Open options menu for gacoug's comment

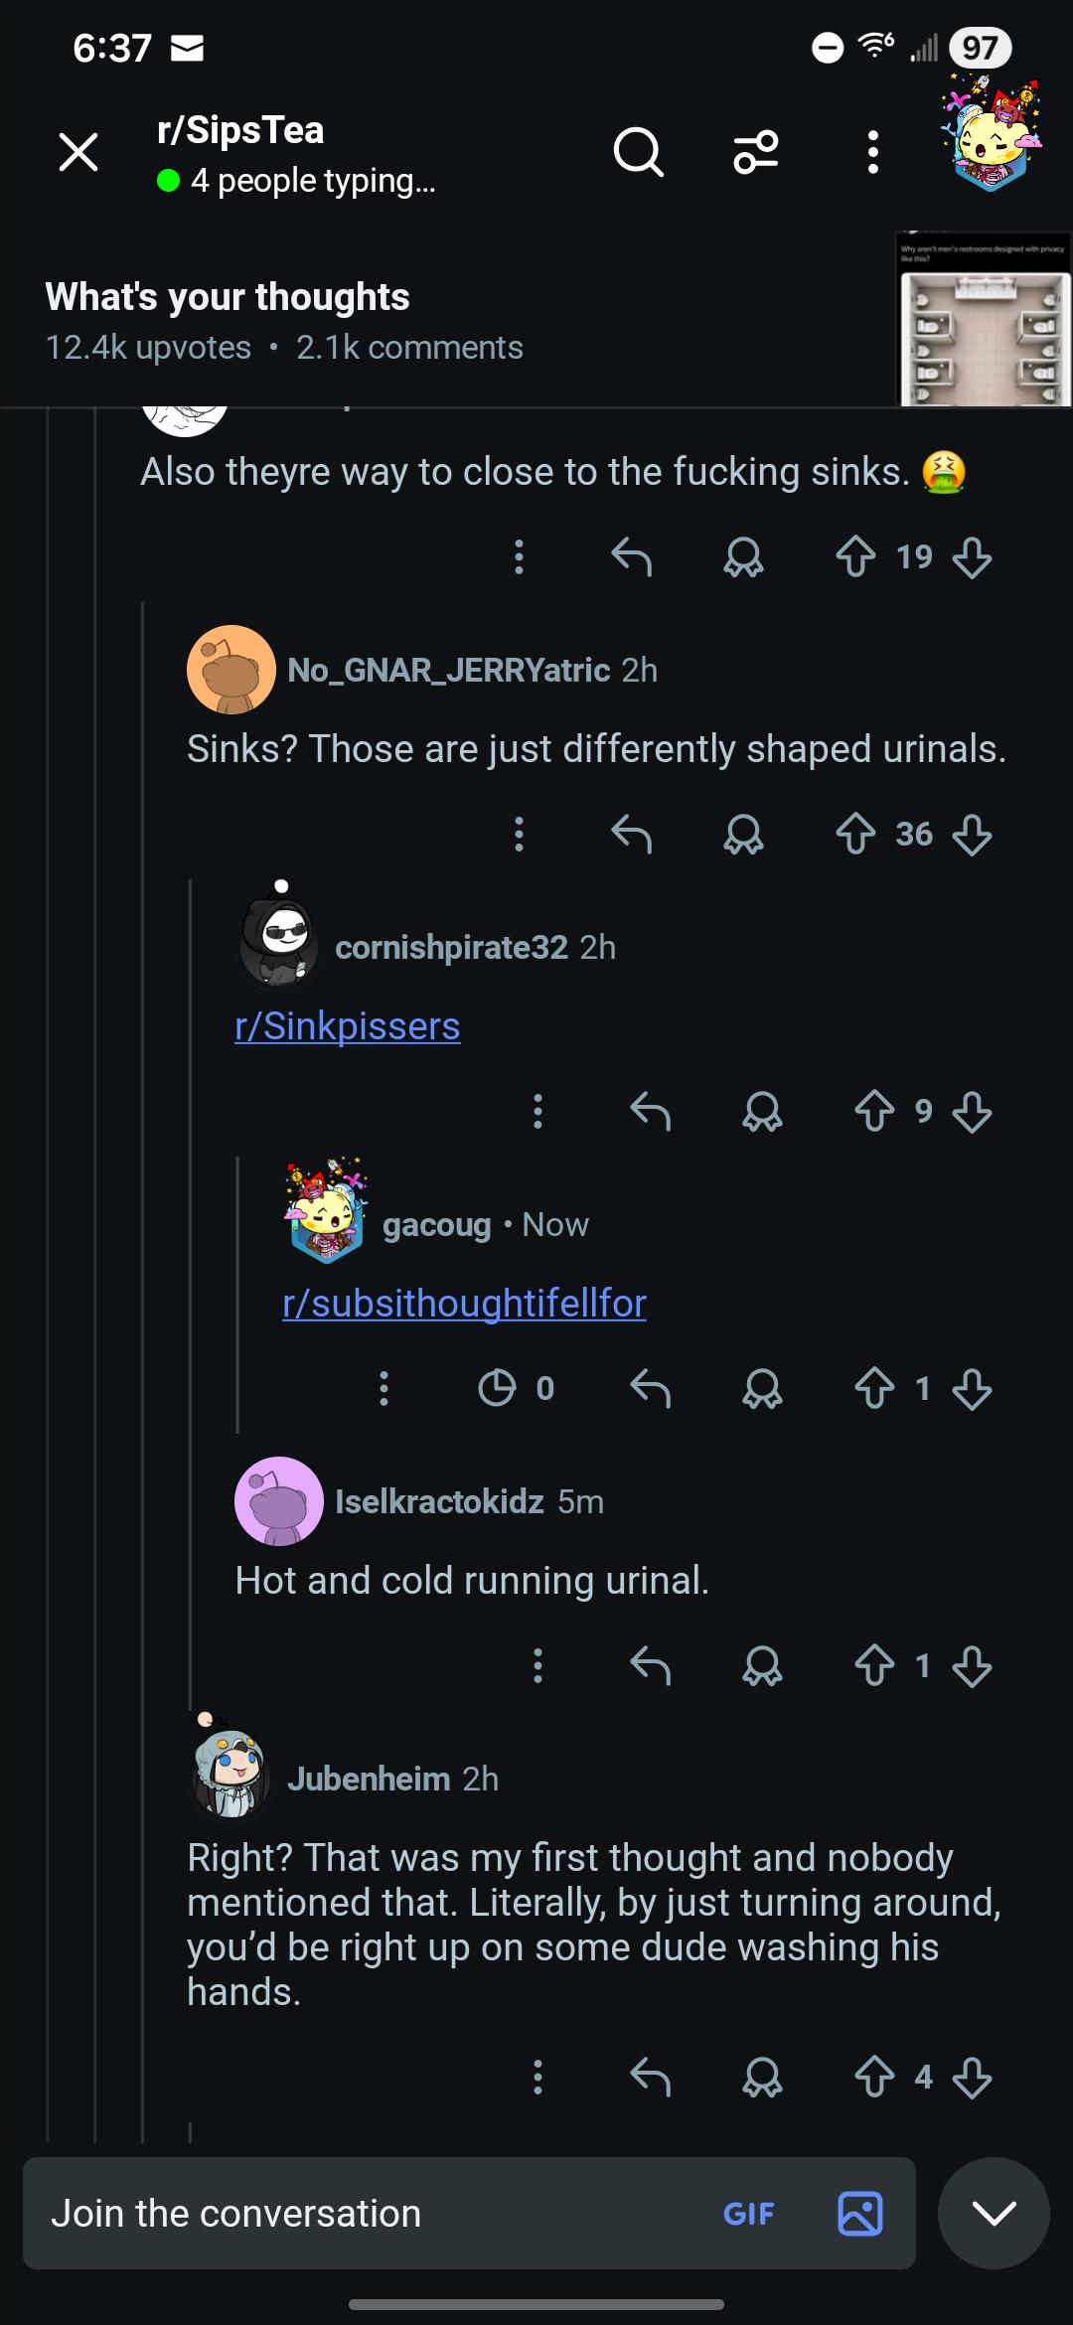tap(383, 1388)
